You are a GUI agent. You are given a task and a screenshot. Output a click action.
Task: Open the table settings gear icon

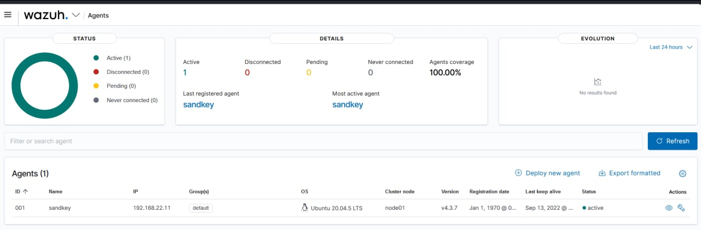click(x=682, y=174)
